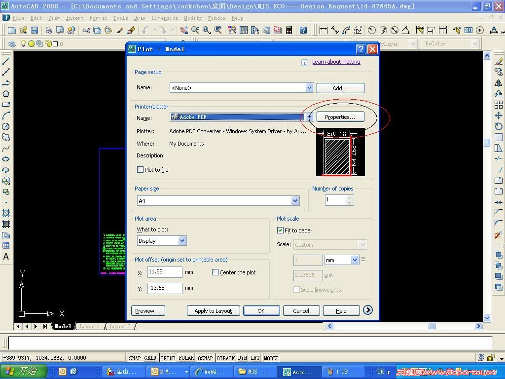Tick the Center the plot checkbox
The width and height of the screenshot is (505, 379).
coord(215,272)
